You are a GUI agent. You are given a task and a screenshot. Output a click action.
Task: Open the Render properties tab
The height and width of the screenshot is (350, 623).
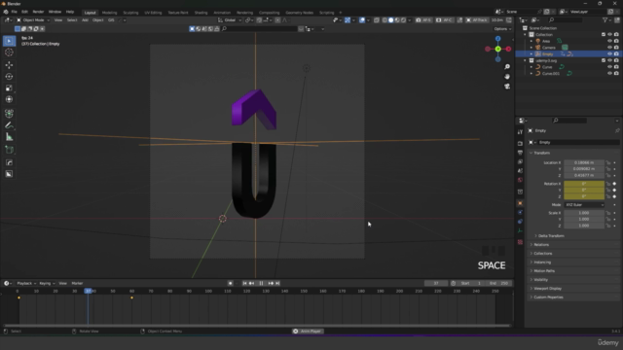pos(520,143)
